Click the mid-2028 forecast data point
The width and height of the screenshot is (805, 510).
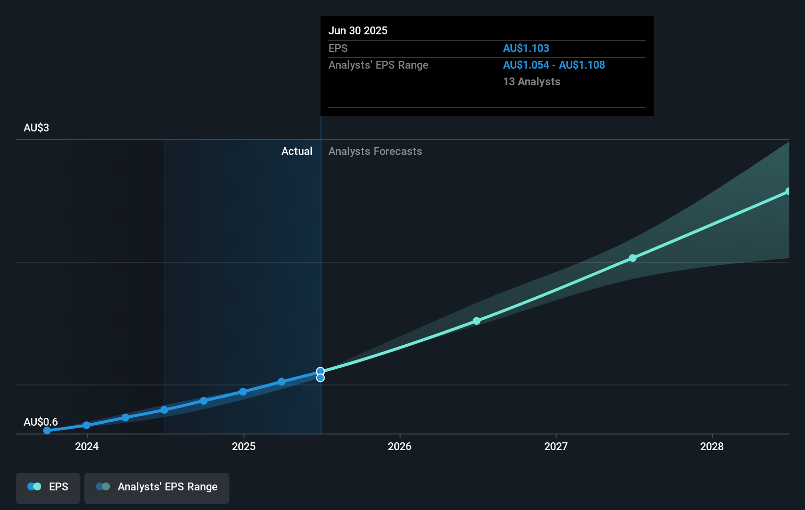(788, 191)
